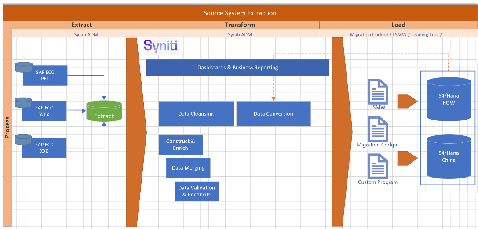Select the S4/Hana ROW database cylinder
The height and width of the screenshot is (229, 478).
pyautogui.click(x=449, y=99)
